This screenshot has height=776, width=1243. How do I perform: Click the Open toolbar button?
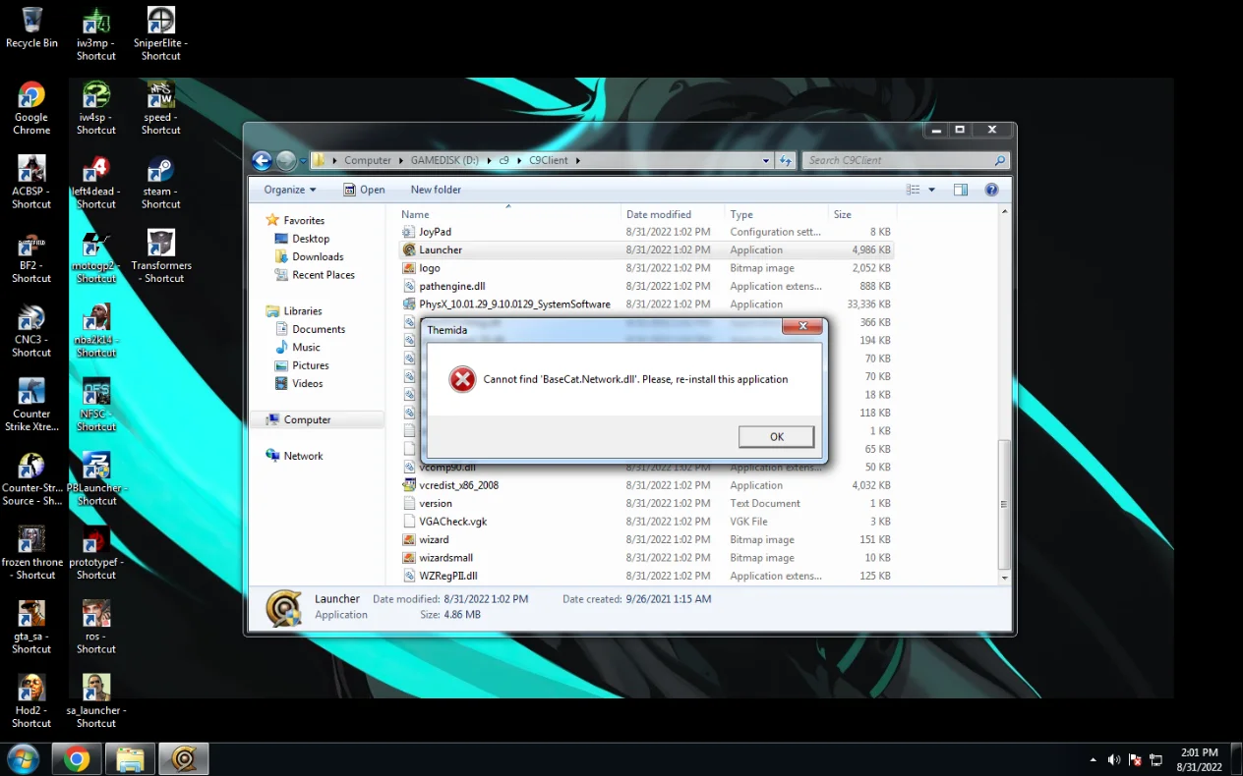364,190
